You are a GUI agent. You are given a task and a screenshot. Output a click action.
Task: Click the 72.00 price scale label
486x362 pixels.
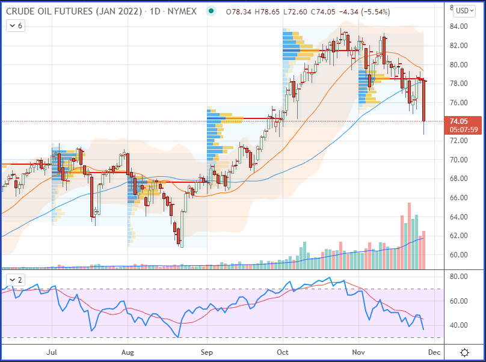click(459, 141)
